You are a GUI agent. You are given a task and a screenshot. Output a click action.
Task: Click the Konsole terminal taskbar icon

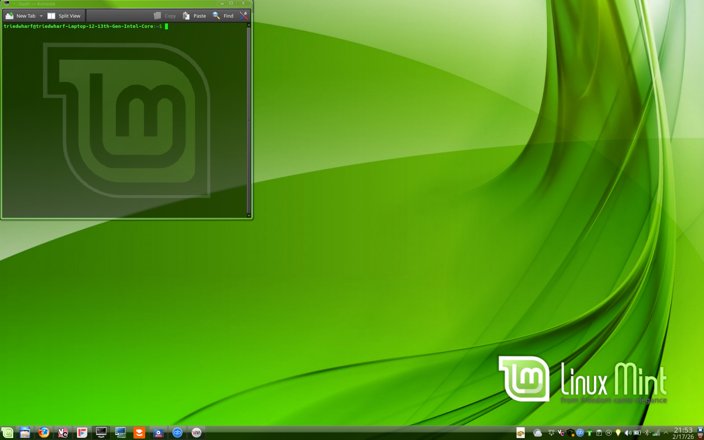pyautogui.click(x=101, y=433)
